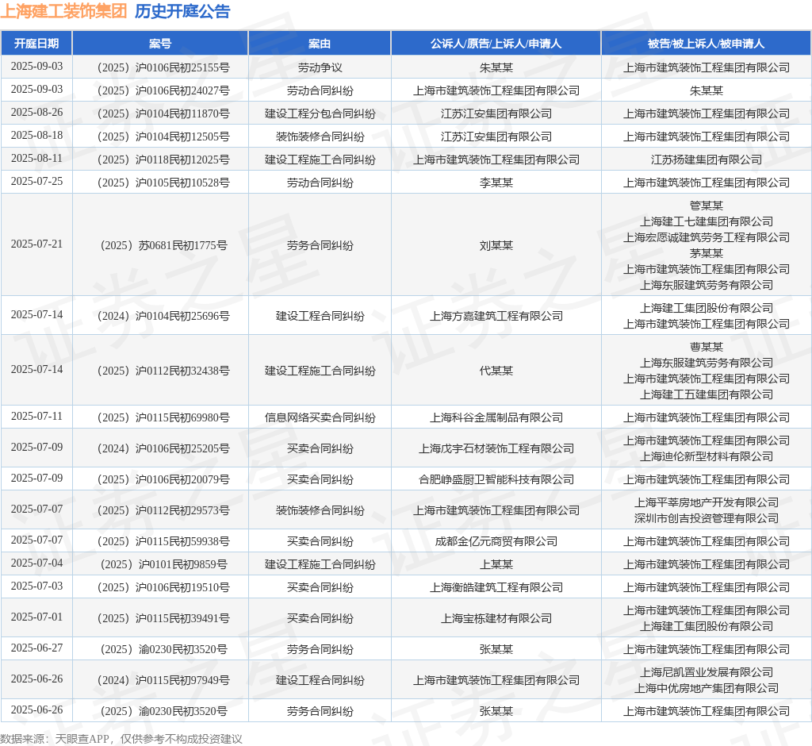This screenshot has width=812, height=746.
Task: Click 渝0230民初3520号 in the 2025-06-26 row
Action: [183, 711]
